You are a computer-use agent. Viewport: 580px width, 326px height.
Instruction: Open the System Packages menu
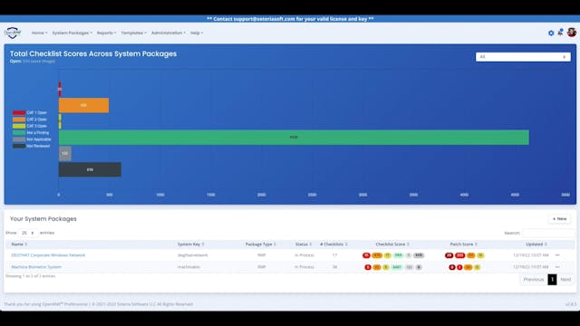pyautogui.click(x=72, y=33)
